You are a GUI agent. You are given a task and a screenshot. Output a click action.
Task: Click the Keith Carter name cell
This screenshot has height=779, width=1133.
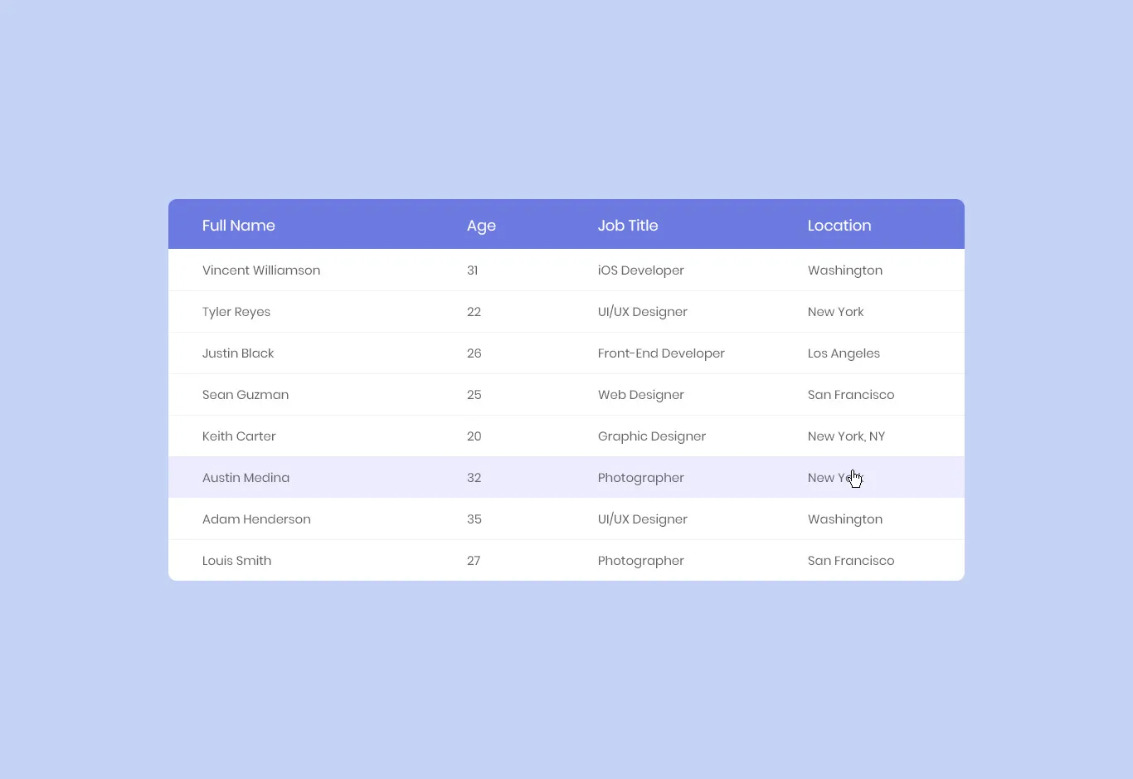239,436
